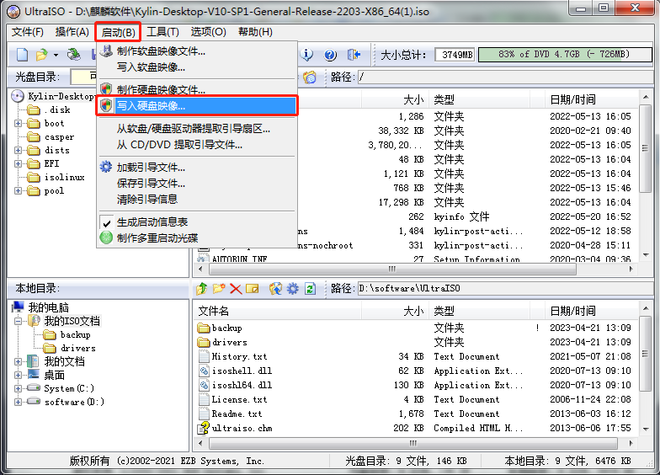This screenshot has width=660, height=475.
Task: Expand the pool folder tree node
Action: click(19, 190)
